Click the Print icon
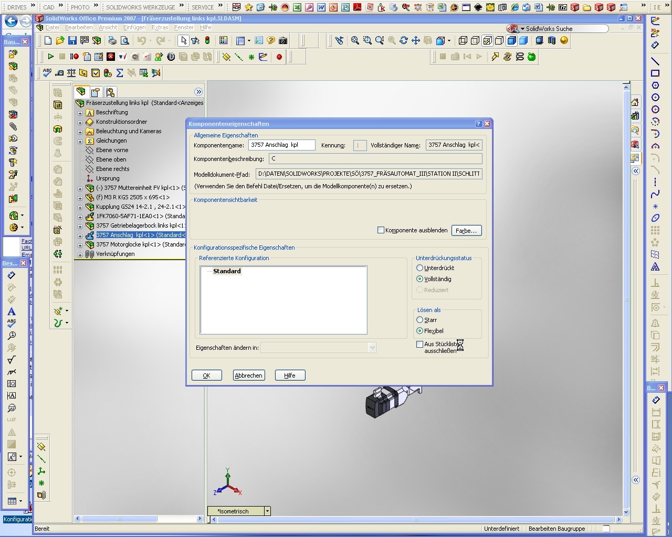 (112, 40)
